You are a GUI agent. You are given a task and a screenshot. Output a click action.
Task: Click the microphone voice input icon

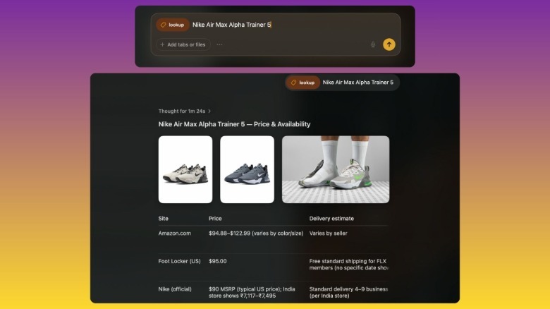click(373, 44)
